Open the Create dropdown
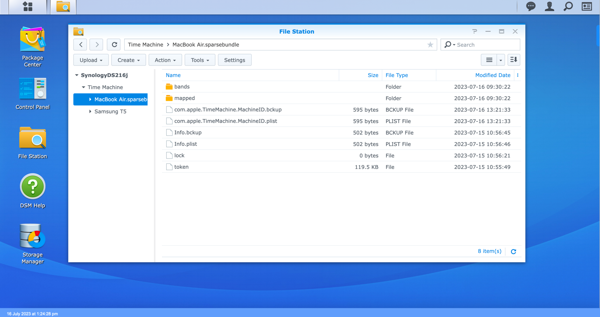 (x=129, y=60)
